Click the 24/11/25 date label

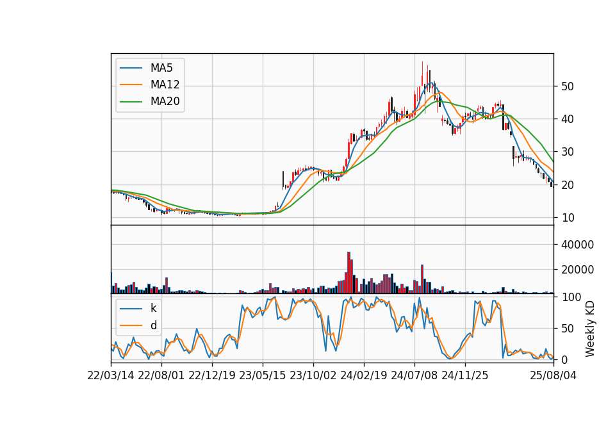pos(465,375)
